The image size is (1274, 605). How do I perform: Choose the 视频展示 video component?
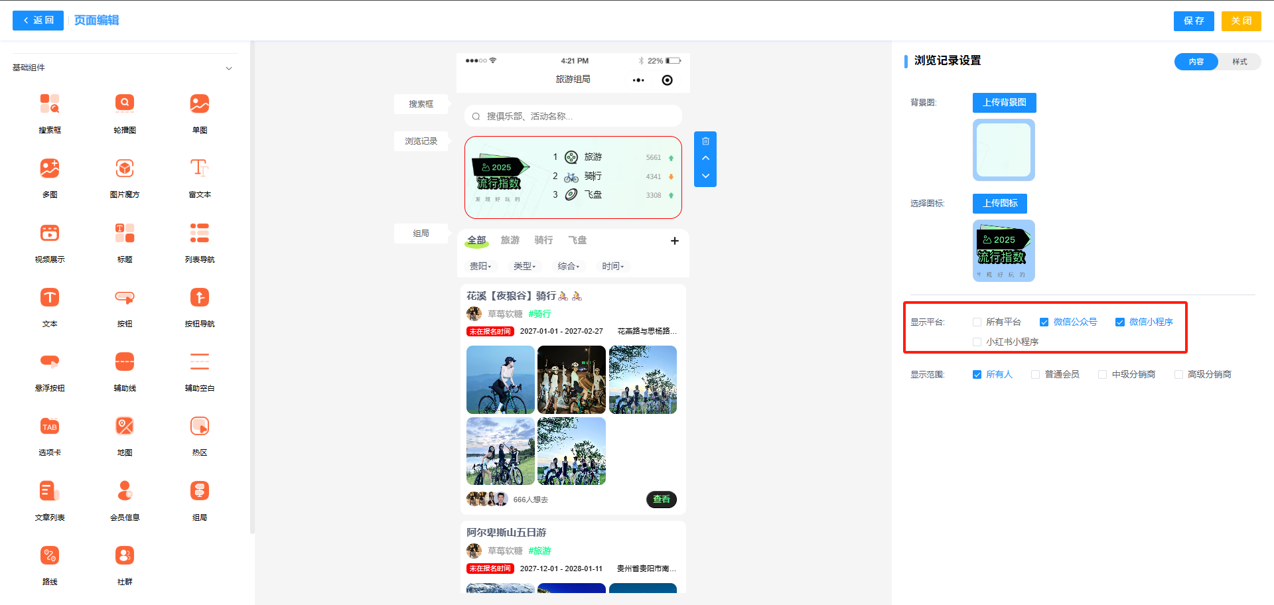pyautogui.click(x=50, y=233)
